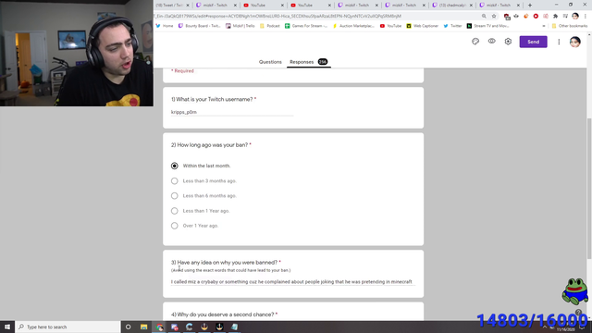The width and height of the screenshot is (592, 333).
Task: Click the red circle extension icon
Action: pos(536,17)
